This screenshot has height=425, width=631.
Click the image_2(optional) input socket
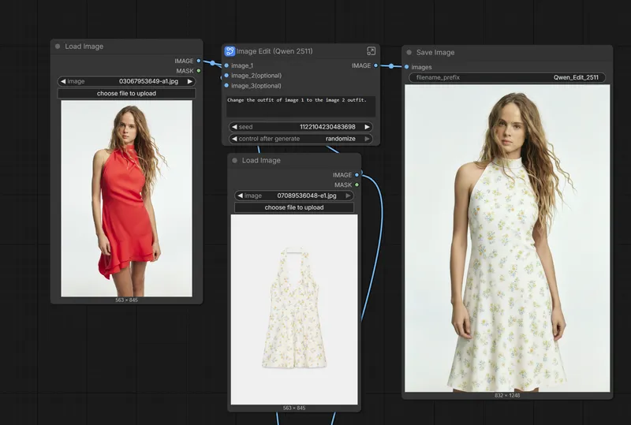pyautogui.click(x=226, y=75)
